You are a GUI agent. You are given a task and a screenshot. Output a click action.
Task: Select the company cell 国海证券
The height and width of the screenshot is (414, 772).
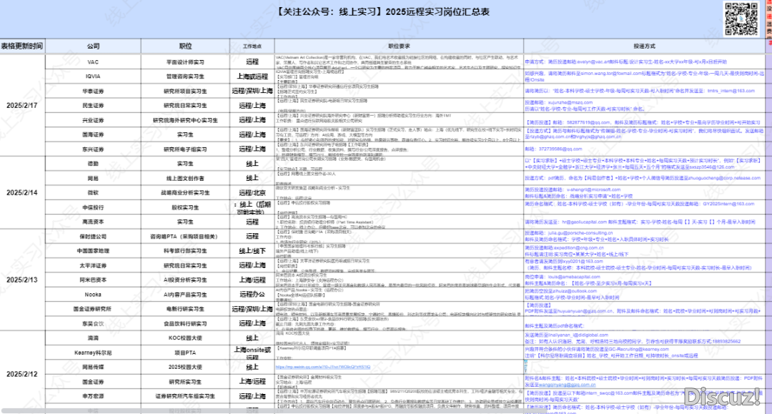pyautogui.click(x=93, y=134)
